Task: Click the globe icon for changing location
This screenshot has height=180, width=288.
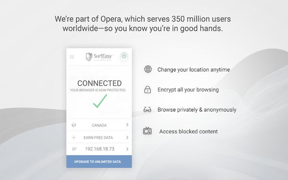Action: 147,69
